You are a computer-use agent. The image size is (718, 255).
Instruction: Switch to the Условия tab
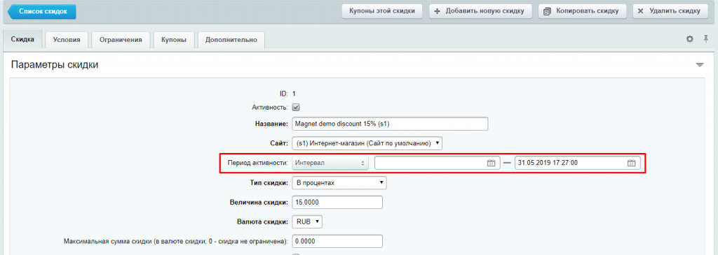tap(67, 40)
